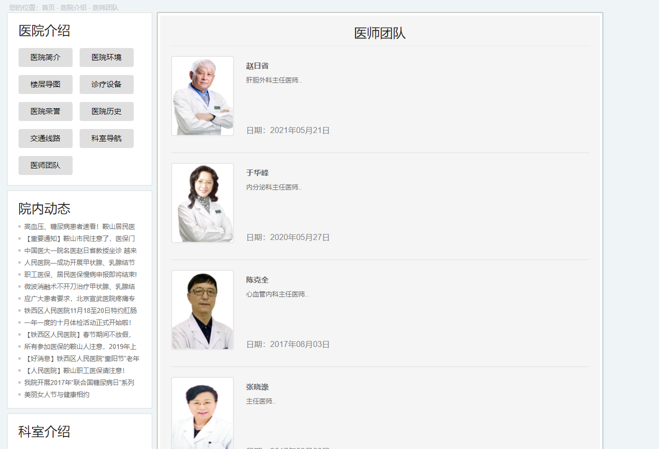
Task: Open news 美丽女人节与健康相约
Action: click(57, 394)
